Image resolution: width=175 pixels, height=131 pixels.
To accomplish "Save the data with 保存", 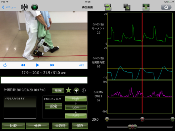I will click(x=80, y=126).
